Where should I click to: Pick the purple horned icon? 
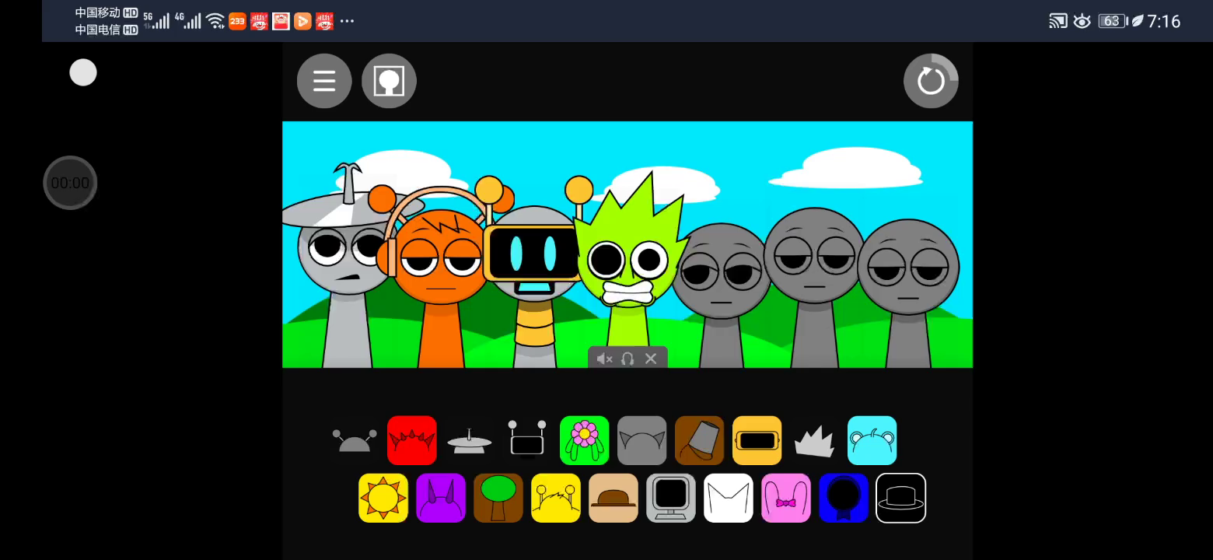point(440,499)
